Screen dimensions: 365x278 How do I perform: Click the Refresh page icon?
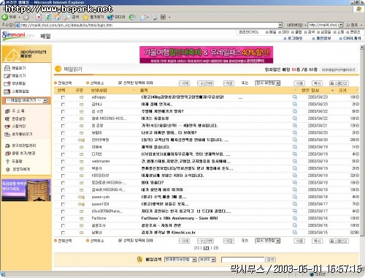tap(48, 17)
